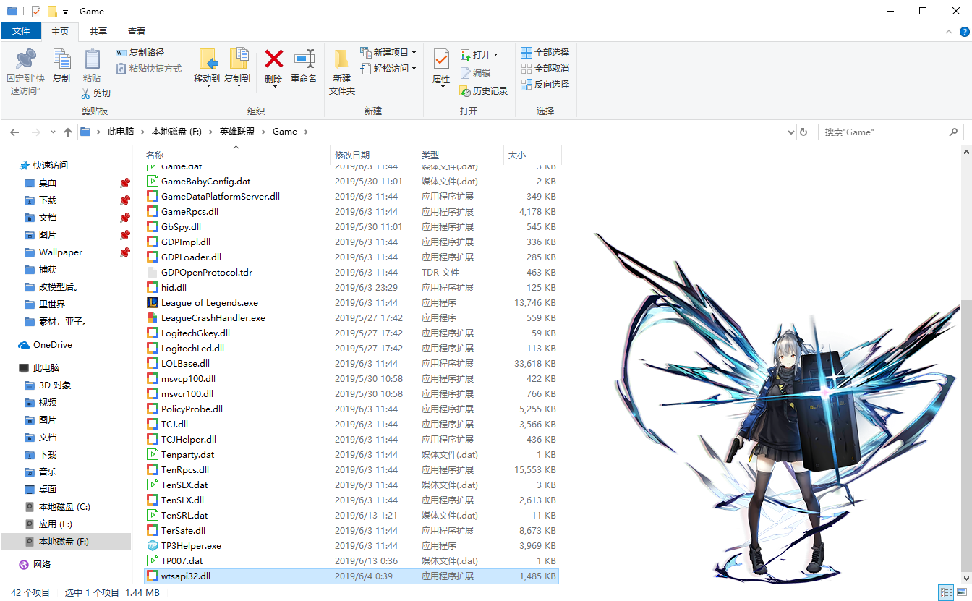Click 全部取消 (Select none)
The width and height of the screenshot is (972, 601).
[x=545, y=69]
